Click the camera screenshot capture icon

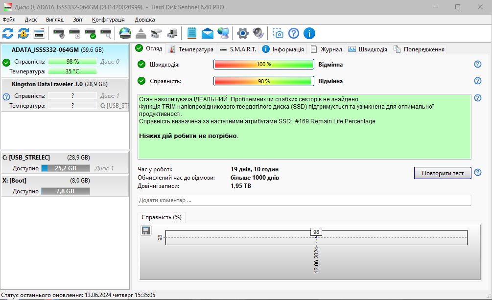tap(278, 33)
